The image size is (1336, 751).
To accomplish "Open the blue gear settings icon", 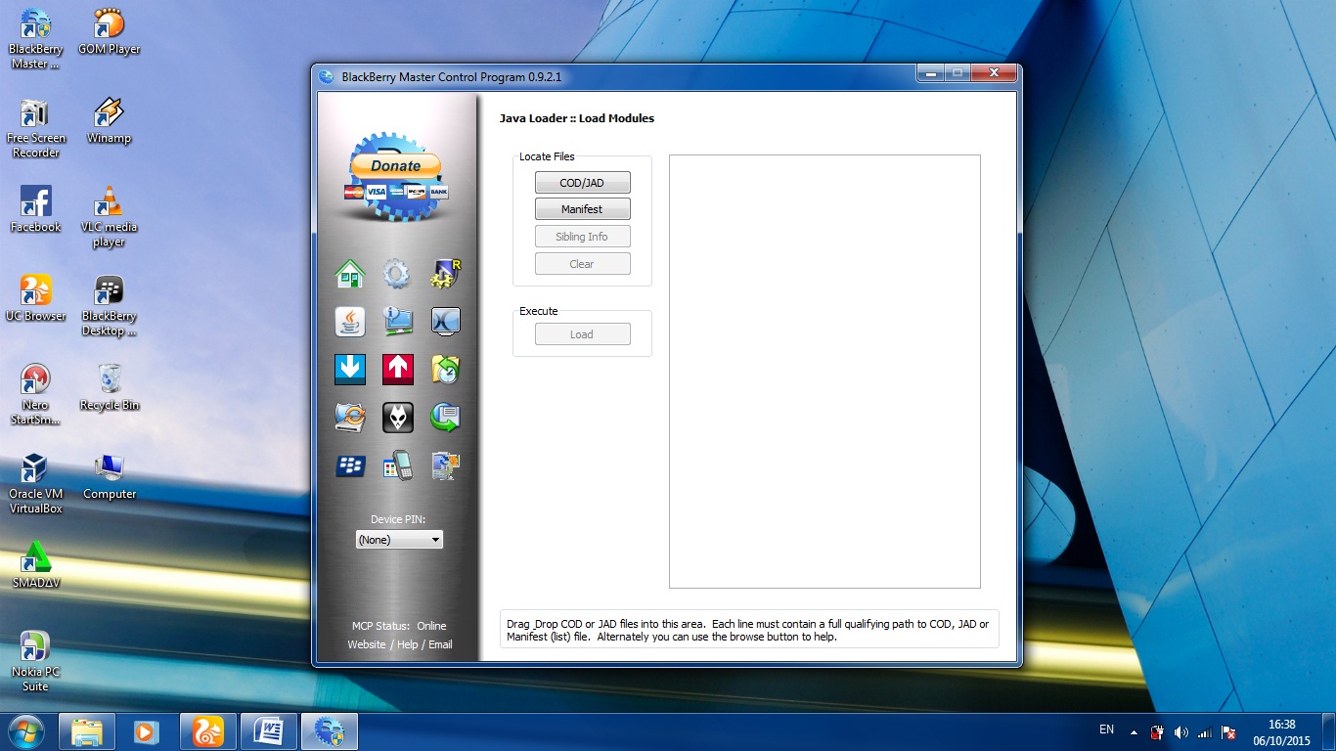I will pos(397,274).
